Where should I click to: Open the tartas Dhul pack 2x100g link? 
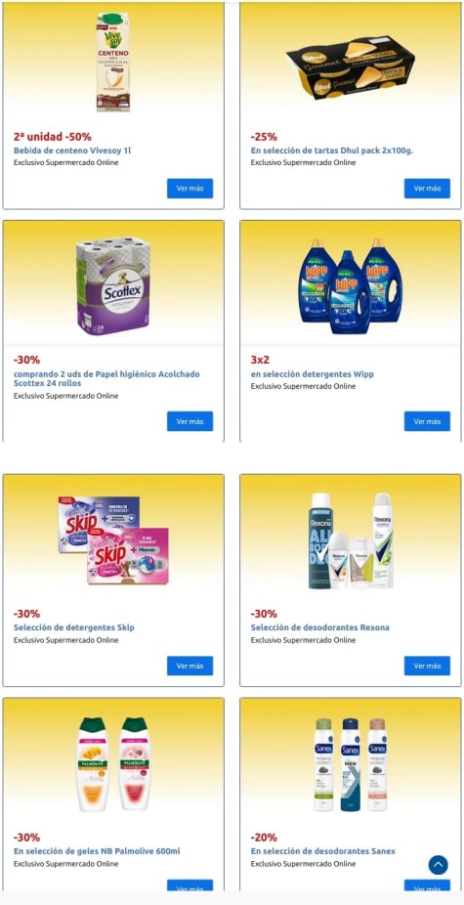332,151
